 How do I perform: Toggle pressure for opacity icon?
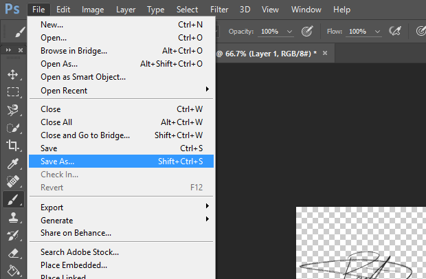click(307, 31)
